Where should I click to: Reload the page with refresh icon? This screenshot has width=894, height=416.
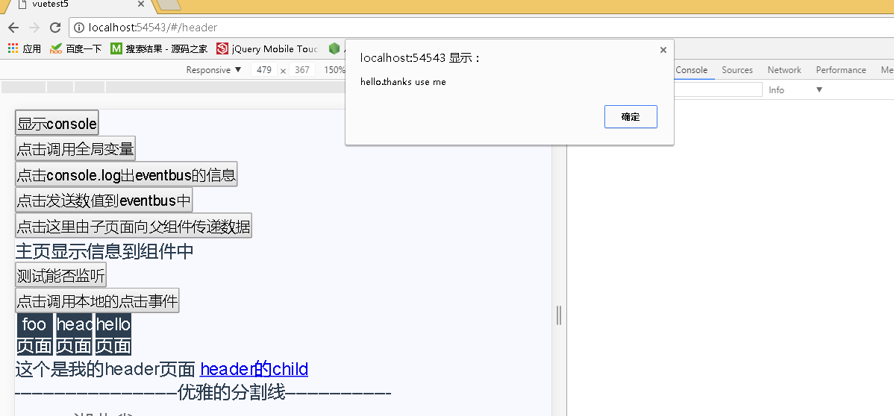(x=55, y=28)
